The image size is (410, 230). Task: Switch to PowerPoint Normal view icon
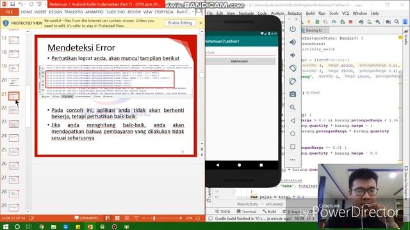click(108, 218)
